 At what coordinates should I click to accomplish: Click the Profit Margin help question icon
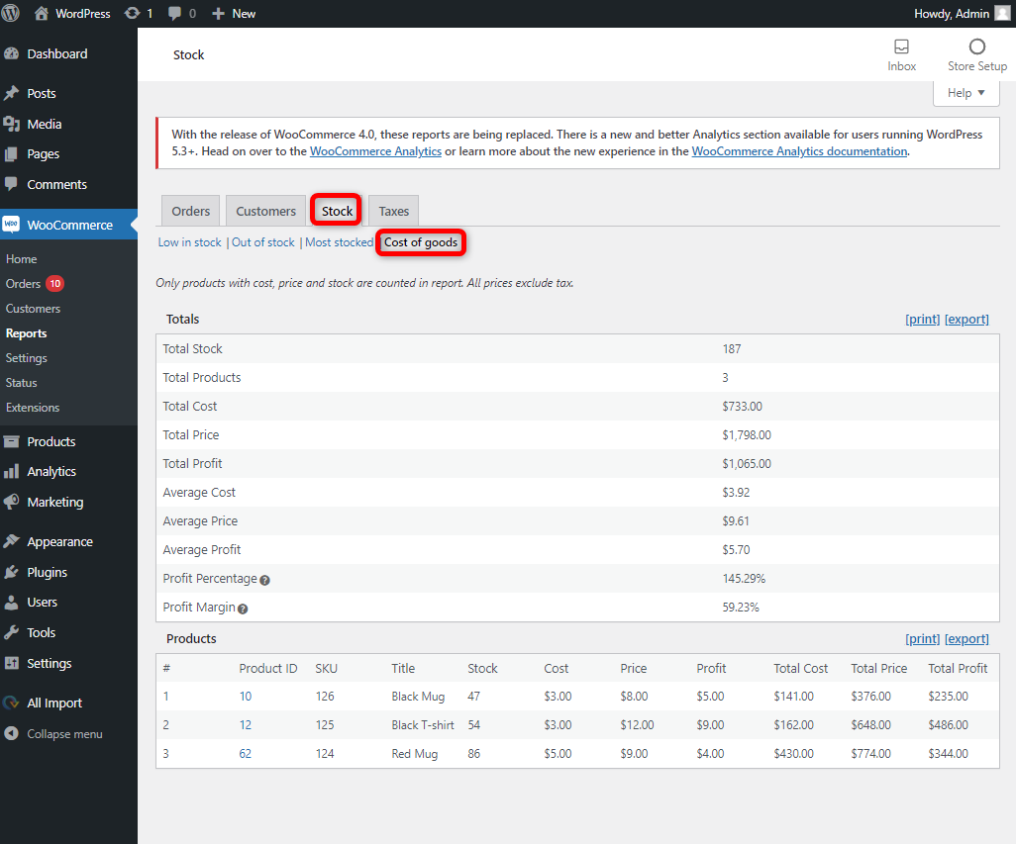[243, 609]
